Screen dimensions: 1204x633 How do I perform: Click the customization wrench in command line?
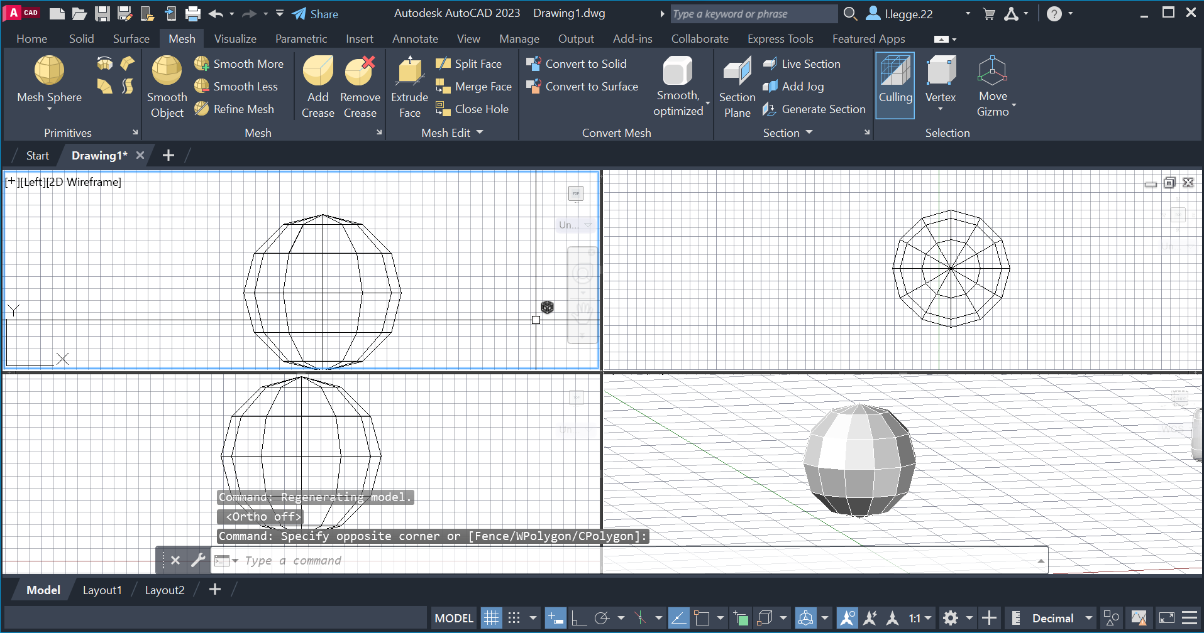pyautogui.click(x=198, y=560)
